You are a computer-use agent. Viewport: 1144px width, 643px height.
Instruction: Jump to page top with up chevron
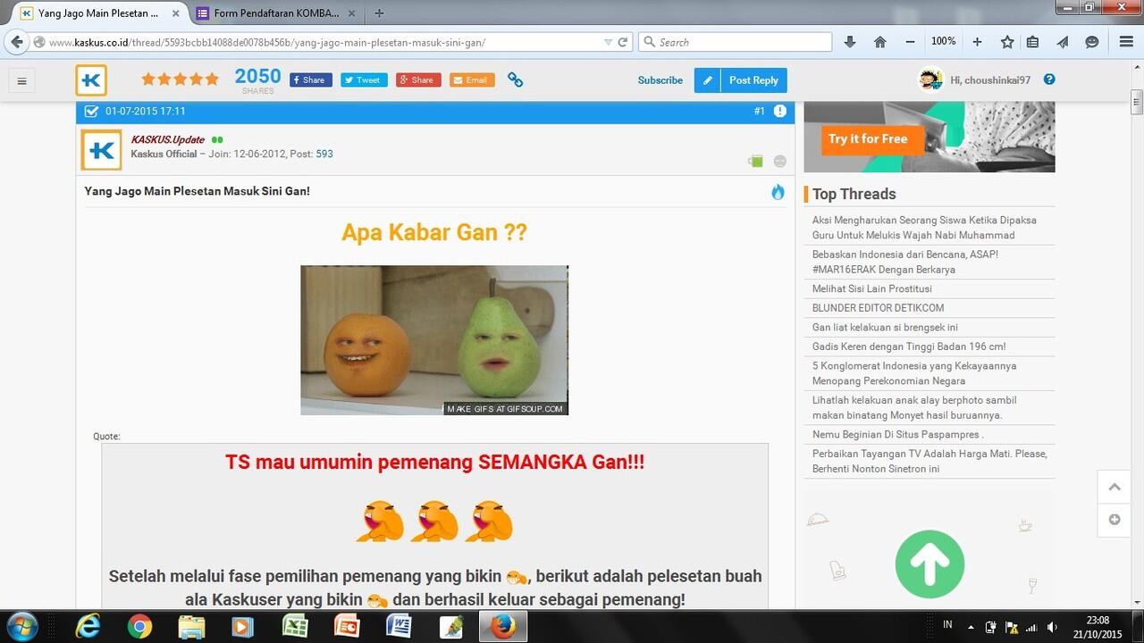tap(1115, 487)
